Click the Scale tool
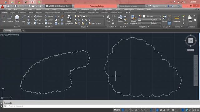This screenshot has height=112, width=200. click(48, 23)
